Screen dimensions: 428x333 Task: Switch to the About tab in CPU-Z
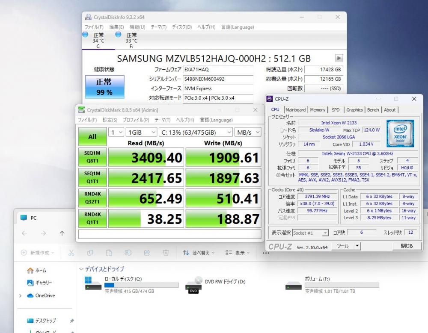[389, 109]
